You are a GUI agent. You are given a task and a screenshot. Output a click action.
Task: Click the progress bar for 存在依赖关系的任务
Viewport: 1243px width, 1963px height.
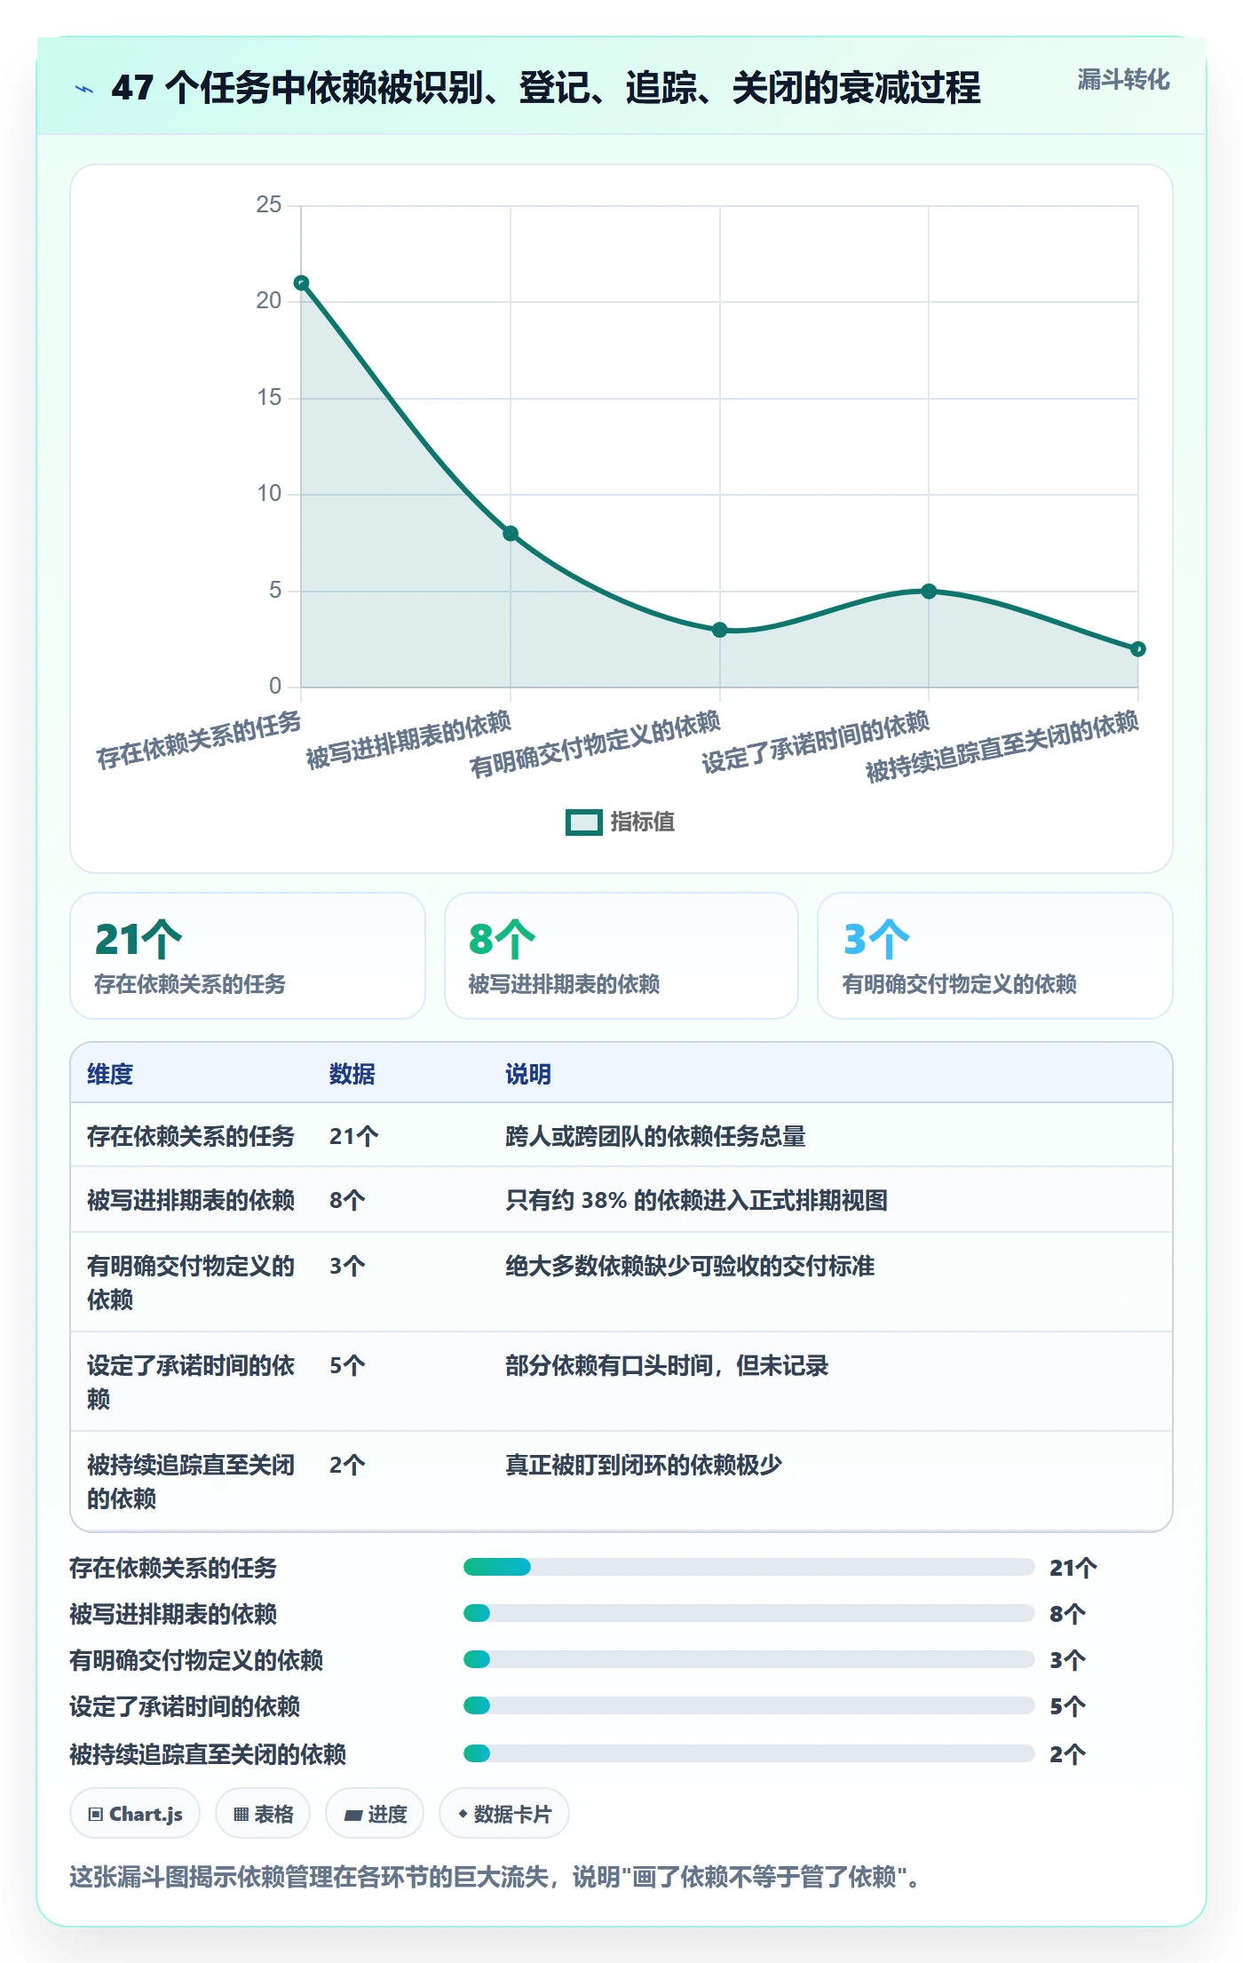point(749,1567)
